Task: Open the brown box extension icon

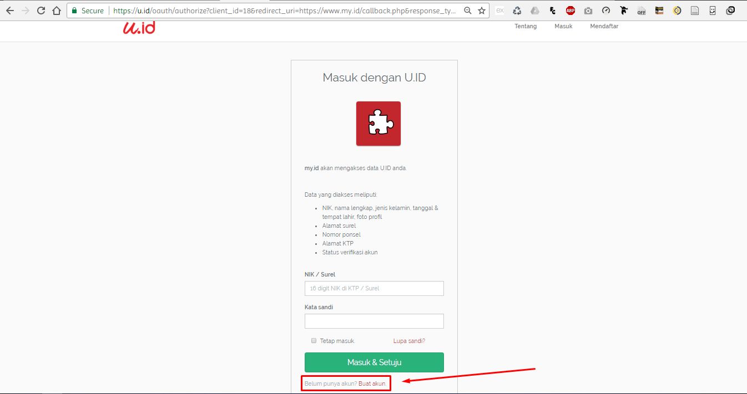Action: pos(659,11)
